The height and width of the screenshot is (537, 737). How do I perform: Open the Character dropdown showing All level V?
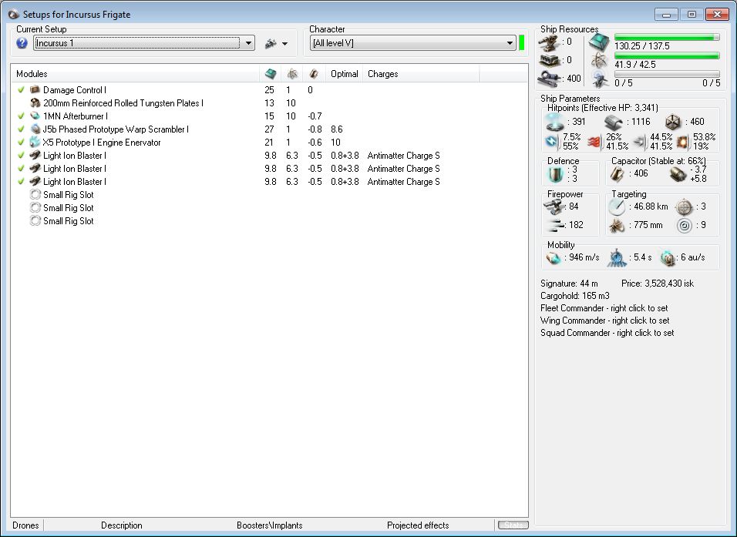pos(412,43)
